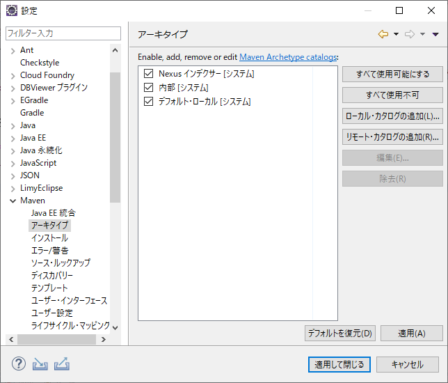This screenshot has height=383, width=448.
Task: Open the Maven Archetype catalogs link
Action: (x=288, y=57)
